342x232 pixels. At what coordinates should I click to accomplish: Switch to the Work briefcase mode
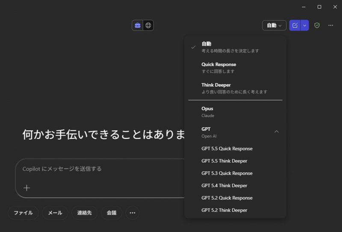(137, 25)
